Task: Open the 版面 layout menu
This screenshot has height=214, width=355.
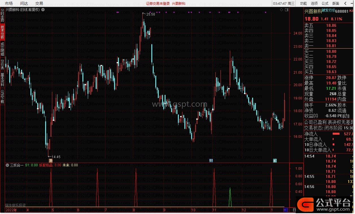Action: [336, 3]
